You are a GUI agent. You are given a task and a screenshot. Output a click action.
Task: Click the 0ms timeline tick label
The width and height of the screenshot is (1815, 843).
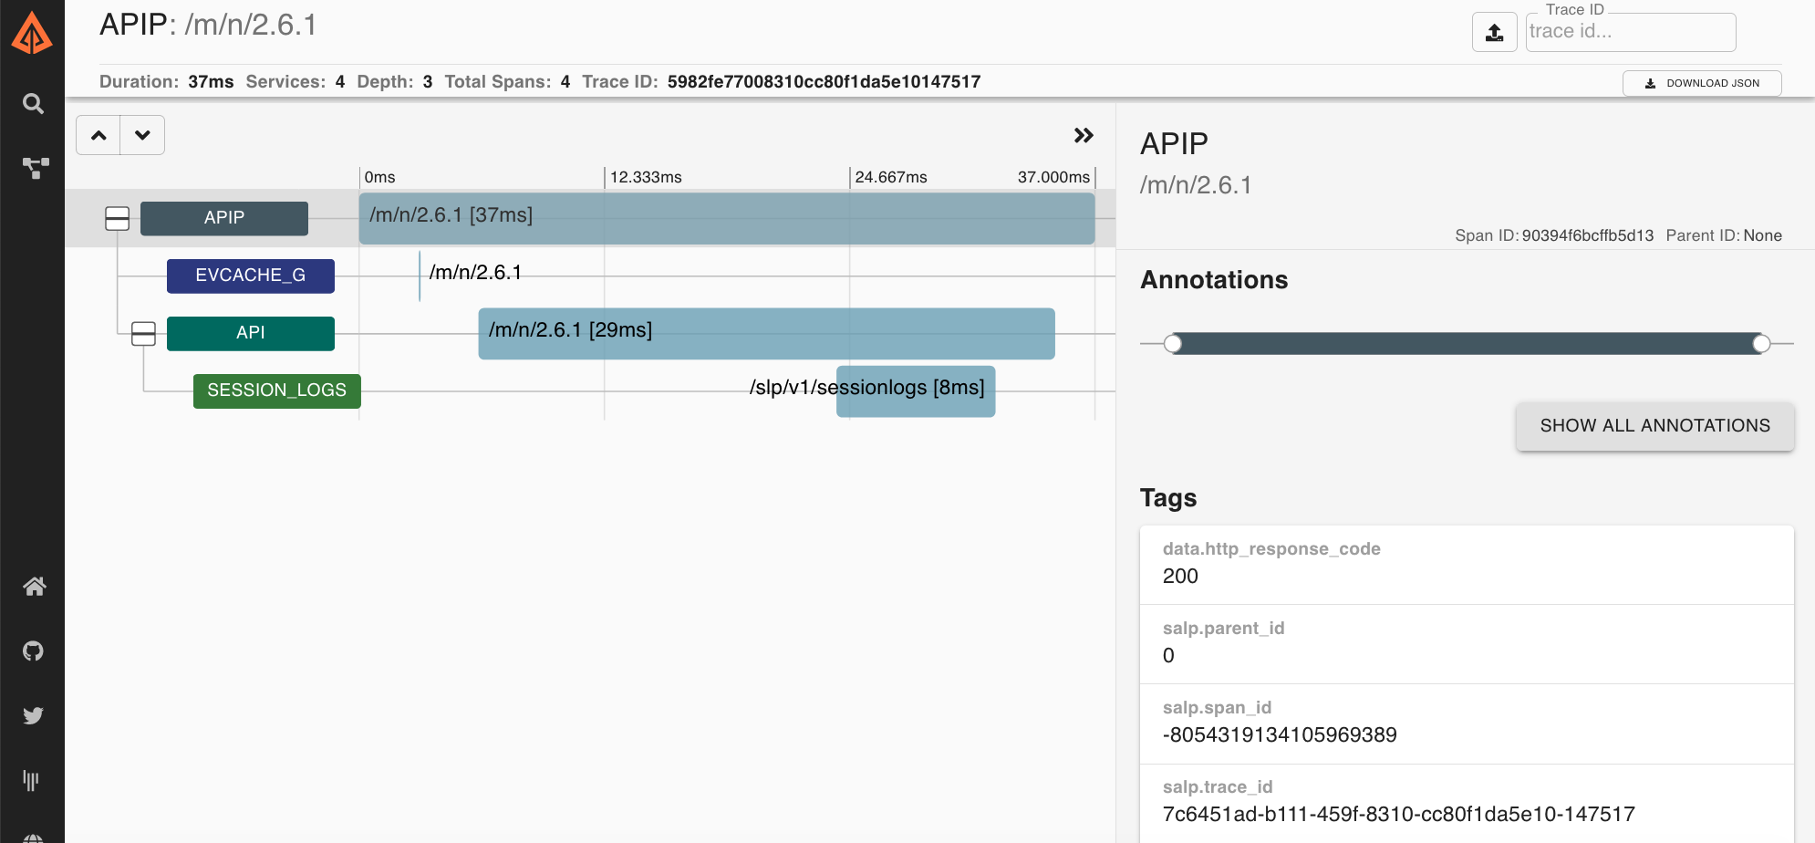point(380,177)
